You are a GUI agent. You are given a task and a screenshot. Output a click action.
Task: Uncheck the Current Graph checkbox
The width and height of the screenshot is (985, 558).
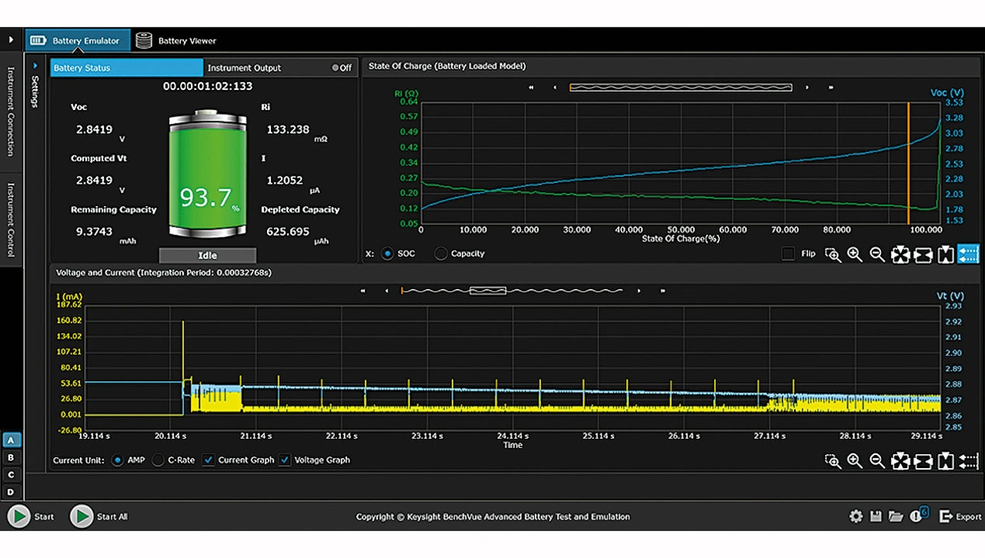[x=208, y=460]
